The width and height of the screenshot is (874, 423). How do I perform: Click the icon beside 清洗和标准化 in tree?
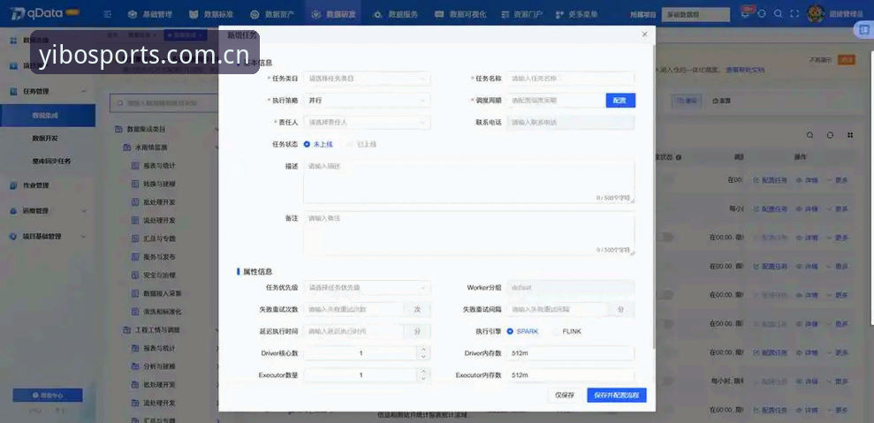pyautogui.click(x=135, y=312)
